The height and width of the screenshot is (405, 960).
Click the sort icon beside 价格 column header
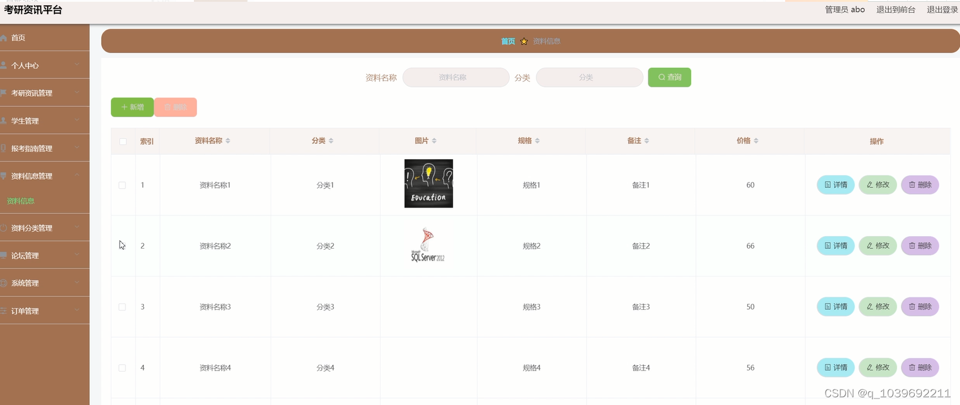click(756, 141)
